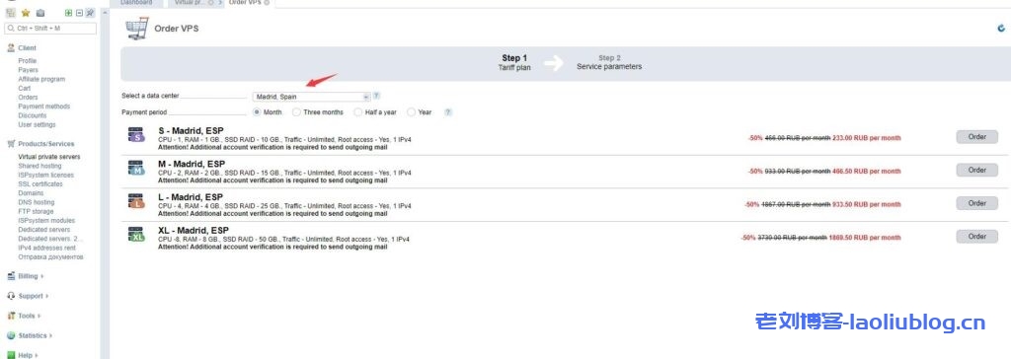Click Step 2 Service parameters

point(609,62)
